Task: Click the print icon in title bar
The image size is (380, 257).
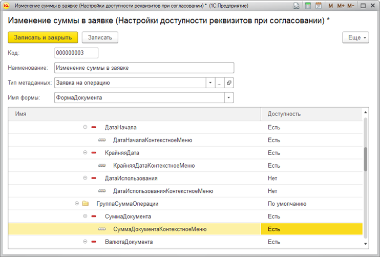Action: coord(297,6)
